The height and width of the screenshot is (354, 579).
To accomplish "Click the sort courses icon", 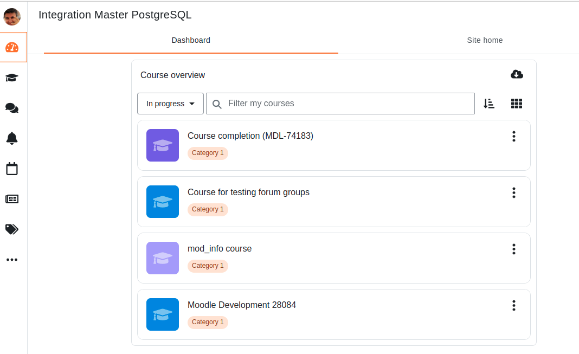I will 489,104.
